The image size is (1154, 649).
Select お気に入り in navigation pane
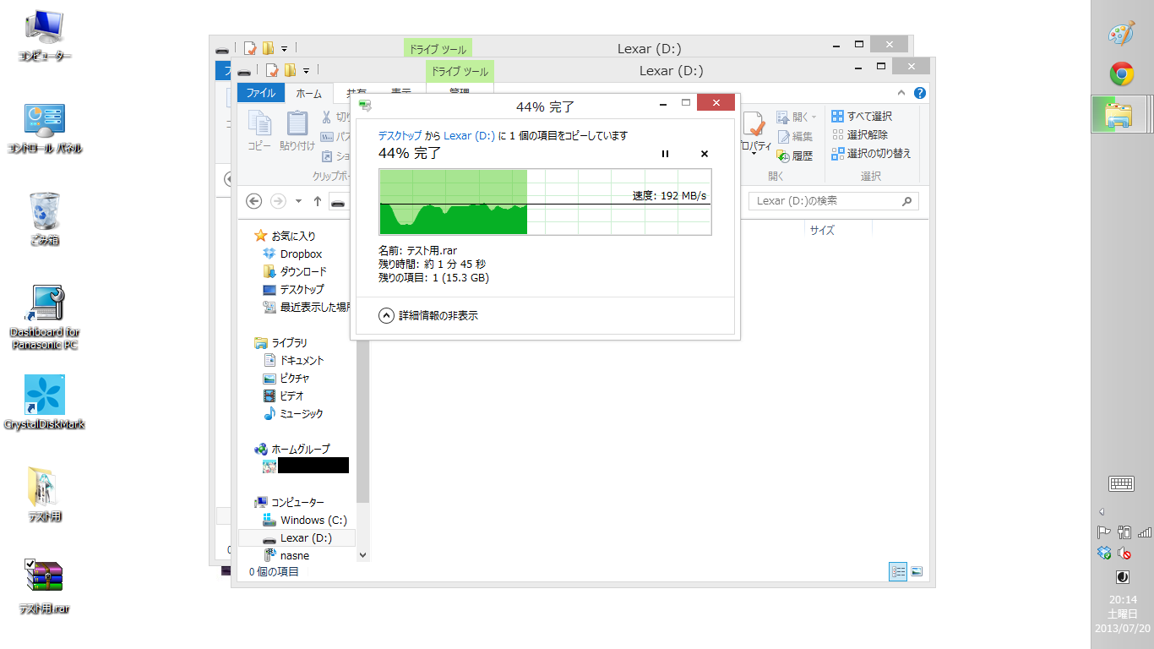(x=285, y=236)
